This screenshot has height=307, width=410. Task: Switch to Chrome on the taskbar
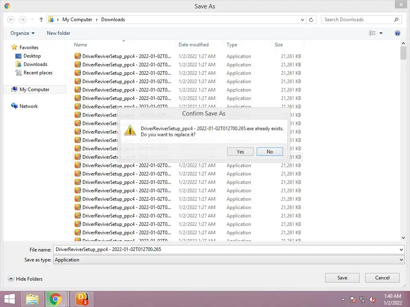pos(55,299)
